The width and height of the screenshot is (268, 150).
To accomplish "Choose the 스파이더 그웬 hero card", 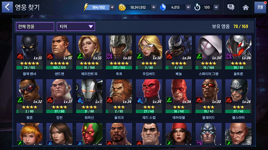I will 208,52.
